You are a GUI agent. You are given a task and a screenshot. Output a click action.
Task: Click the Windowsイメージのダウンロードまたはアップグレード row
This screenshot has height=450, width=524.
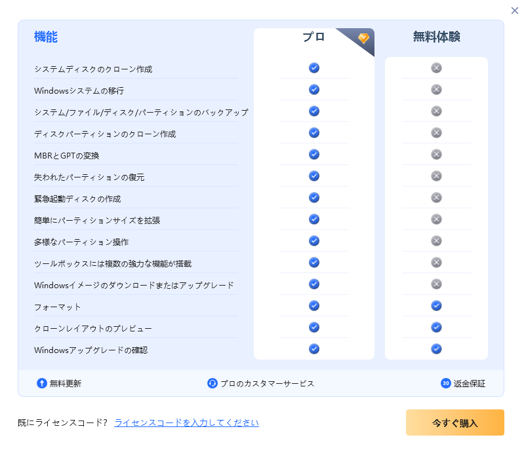136,285
